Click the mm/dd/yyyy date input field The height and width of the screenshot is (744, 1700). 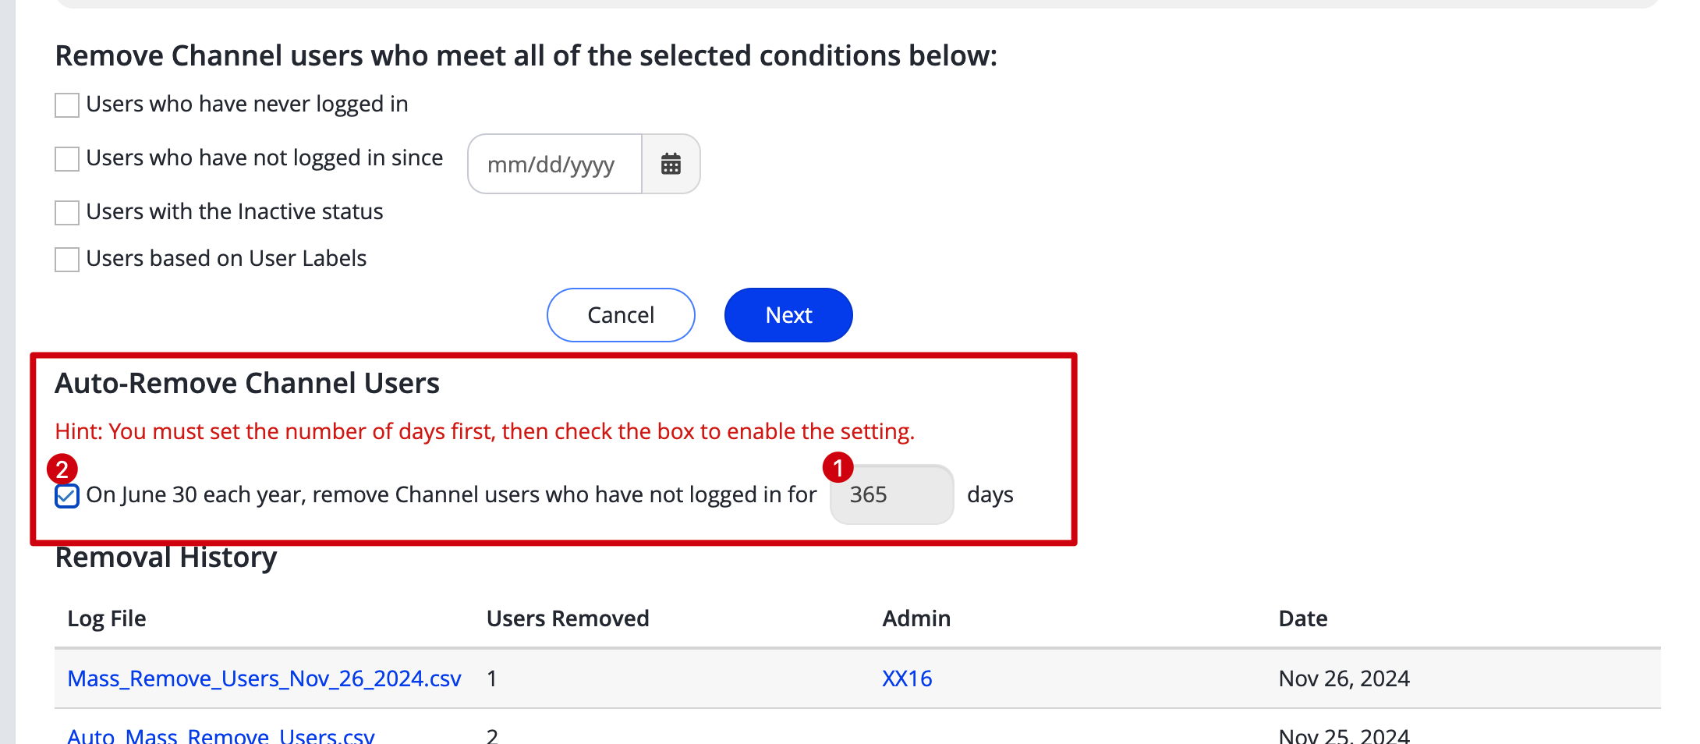pyautogui.click(x=554, y=164)
